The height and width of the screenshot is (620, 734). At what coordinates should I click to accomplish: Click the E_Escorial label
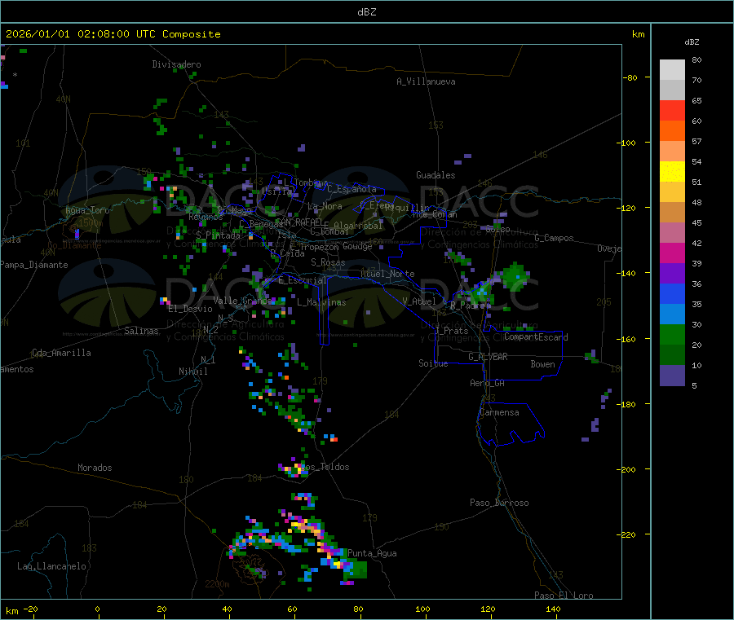point(303,280)
